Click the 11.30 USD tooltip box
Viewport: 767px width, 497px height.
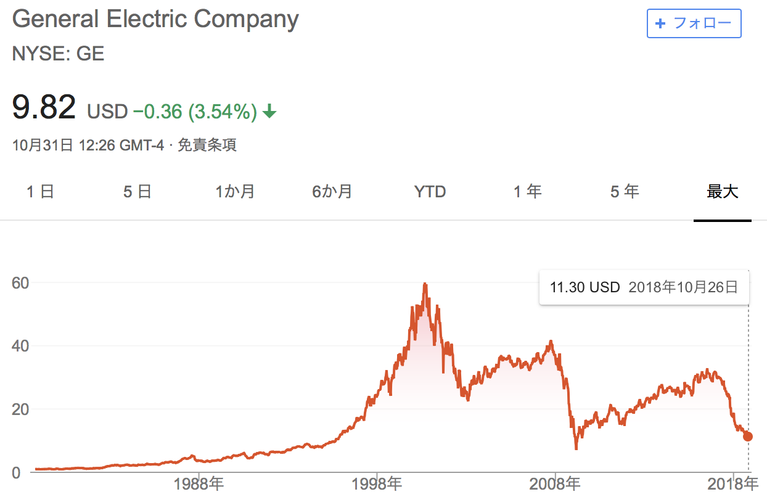644,287
